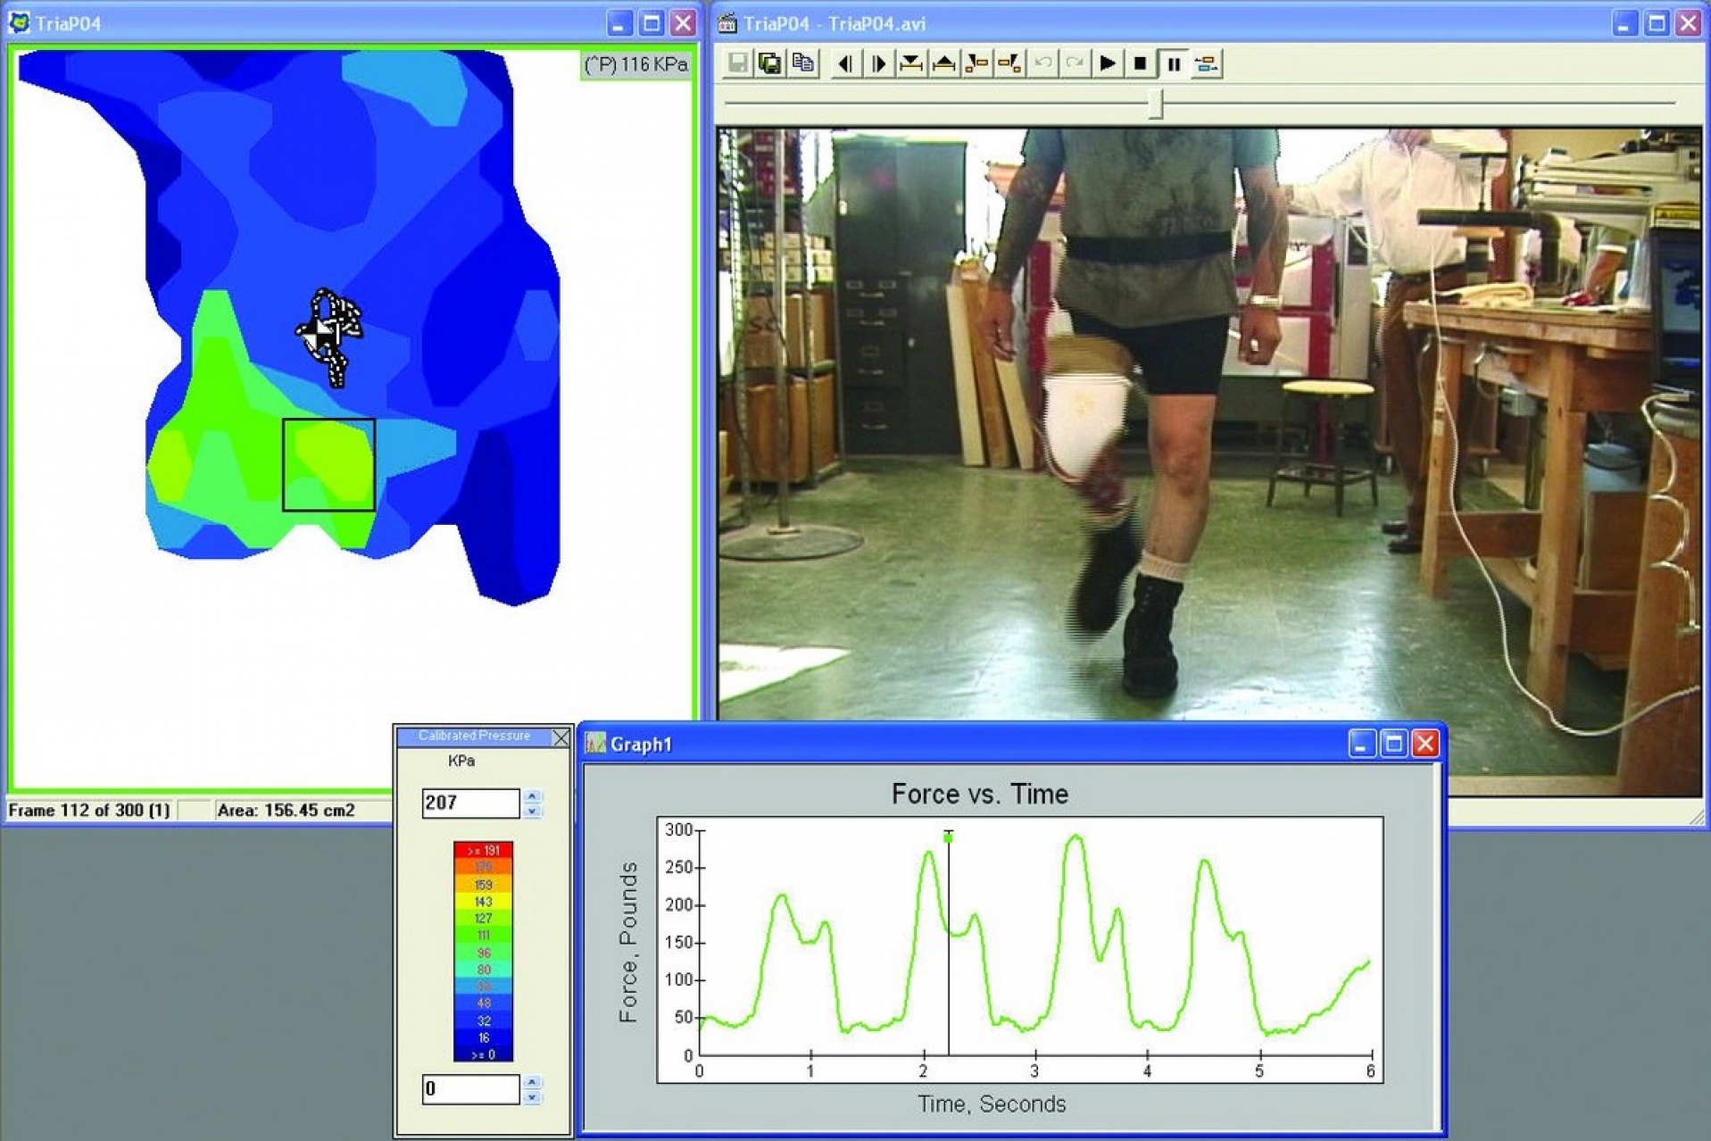
Task: Increase the 0 KPa lower pressure limit
Action: tap(532, 1082)
